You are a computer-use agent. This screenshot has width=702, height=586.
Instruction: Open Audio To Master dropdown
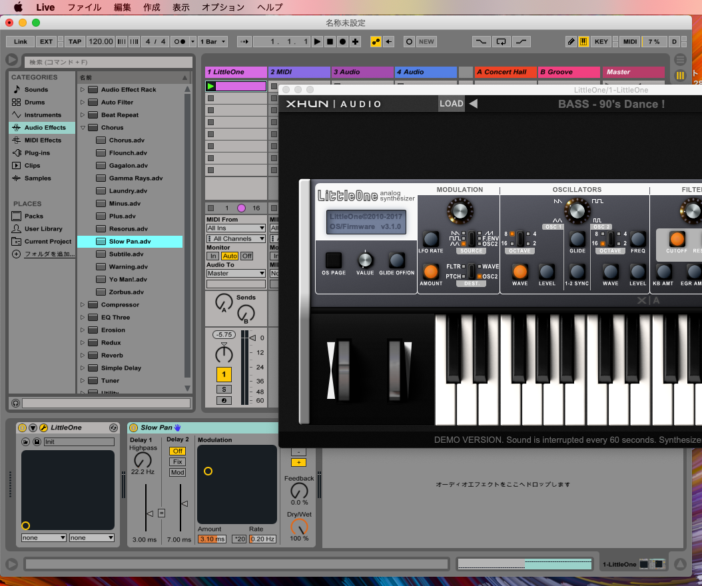[x=236, y=273]
